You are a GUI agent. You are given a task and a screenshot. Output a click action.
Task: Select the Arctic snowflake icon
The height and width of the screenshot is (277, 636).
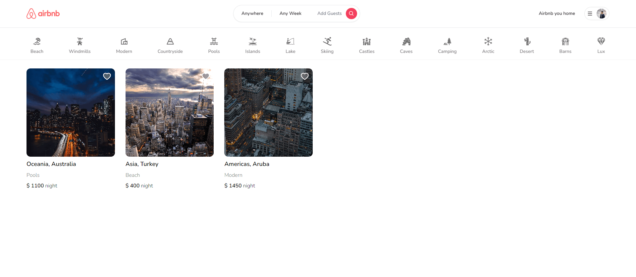point(488,41)
